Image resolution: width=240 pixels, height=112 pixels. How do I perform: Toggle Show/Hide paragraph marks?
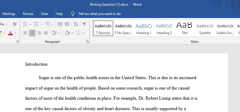click(85, 24)
